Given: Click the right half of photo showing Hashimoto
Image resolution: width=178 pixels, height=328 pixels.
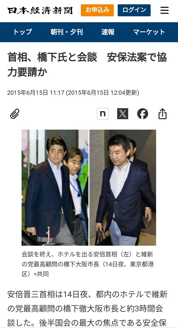Looking at the screenshot, I should (x=123, y=188).
